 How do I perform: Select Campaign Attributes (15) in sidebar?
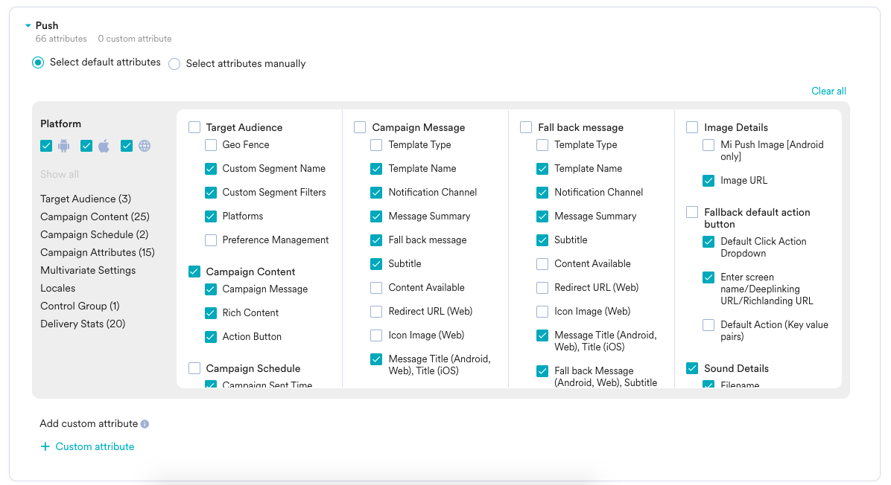coord(98,252)
